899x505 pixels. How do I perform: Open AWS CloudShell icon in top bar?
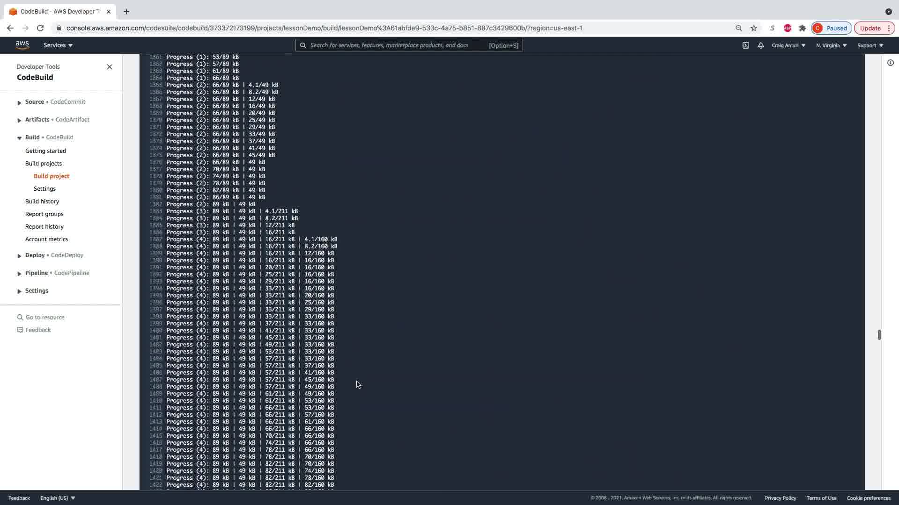pyautogui.click(x=746, y=45)
